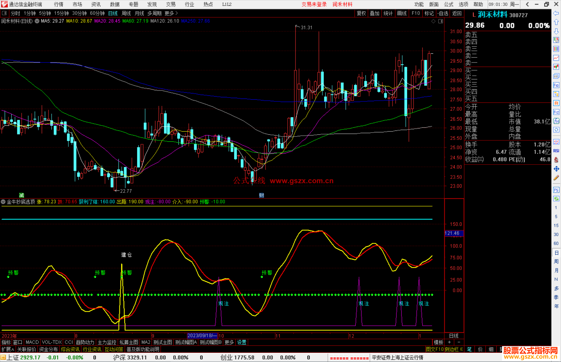The width and height of the screenshot is (561, 362).
Task: Click the plus button beside 模板
Action: click(450, 342)
